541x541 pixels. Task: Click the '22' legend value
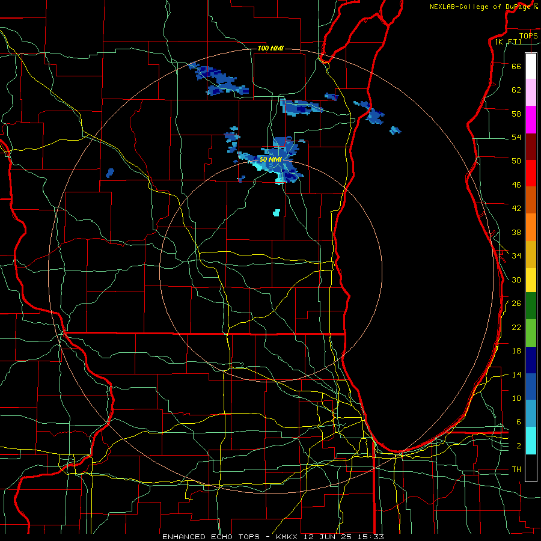click(x=516, y=328)
